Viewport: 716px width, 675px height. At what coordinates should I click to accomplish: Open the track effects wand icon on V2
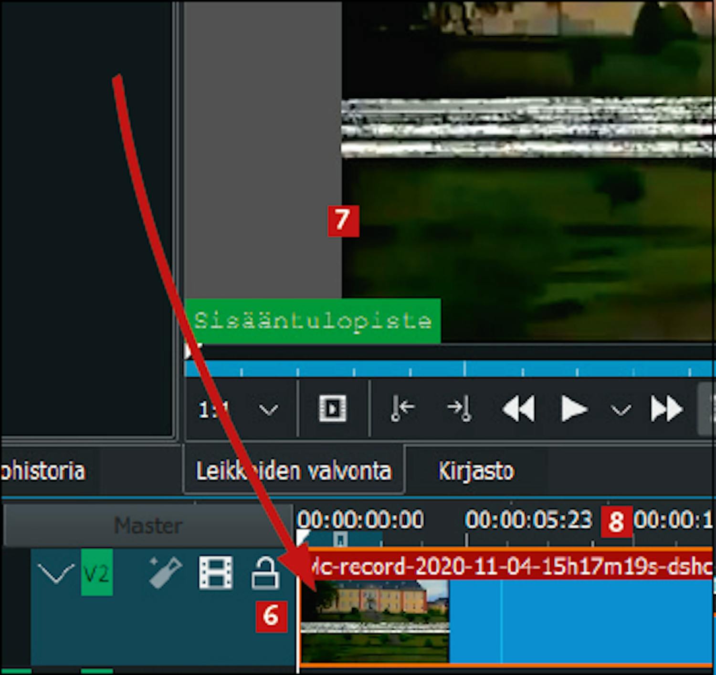click(x=165, y=572)
